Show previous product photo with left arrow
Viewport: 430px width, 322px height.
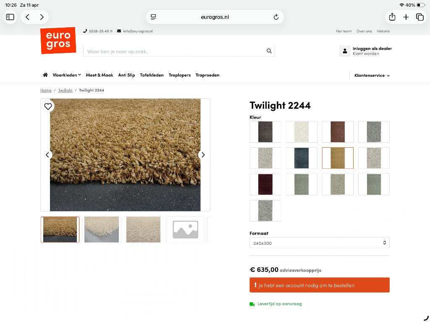tap(47, 154)
